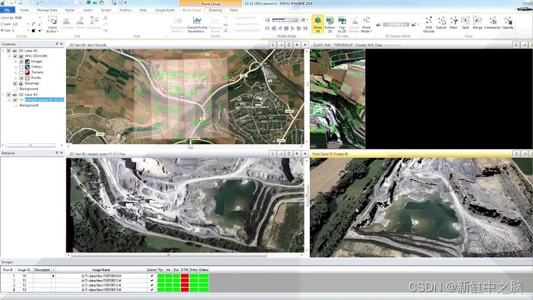
Task: Expand the Terrains tree node
Action: [15, 73]
